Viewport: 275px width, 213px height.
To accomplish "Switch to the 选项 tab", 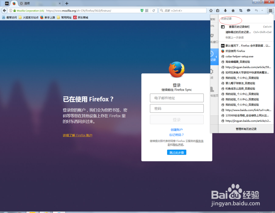I will pos(40,3).
